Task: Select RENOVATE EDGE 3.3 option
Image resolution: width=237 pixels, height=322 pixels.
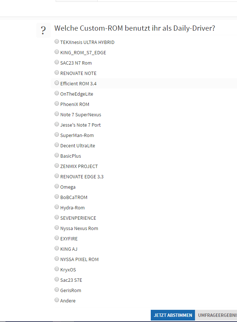Action: [x=57, y=176]
